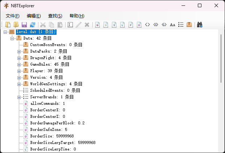Add an Int Array tag icon
Screen dimensions: 225x153
coord(156,25)
